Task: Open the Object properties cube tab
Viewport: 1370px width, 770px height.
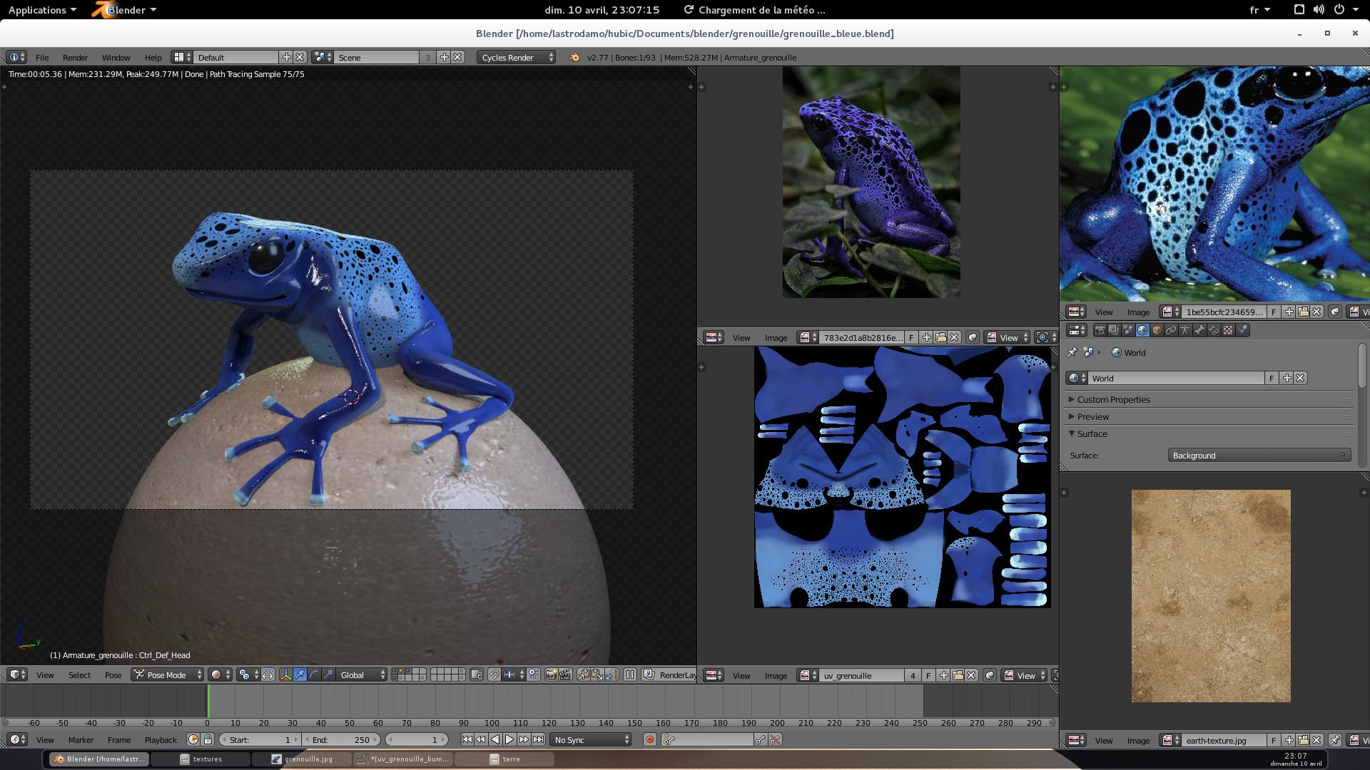Action: (x=1157, y=330)
